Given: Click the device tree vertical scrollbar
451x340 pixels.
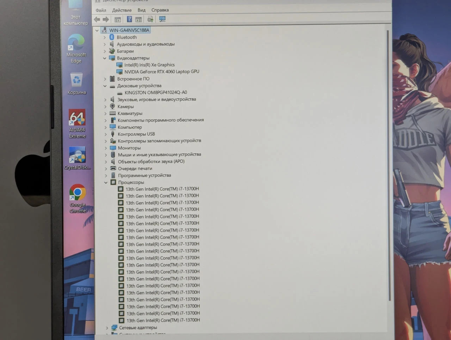Looking at the screenshot, I should point(388,166).
